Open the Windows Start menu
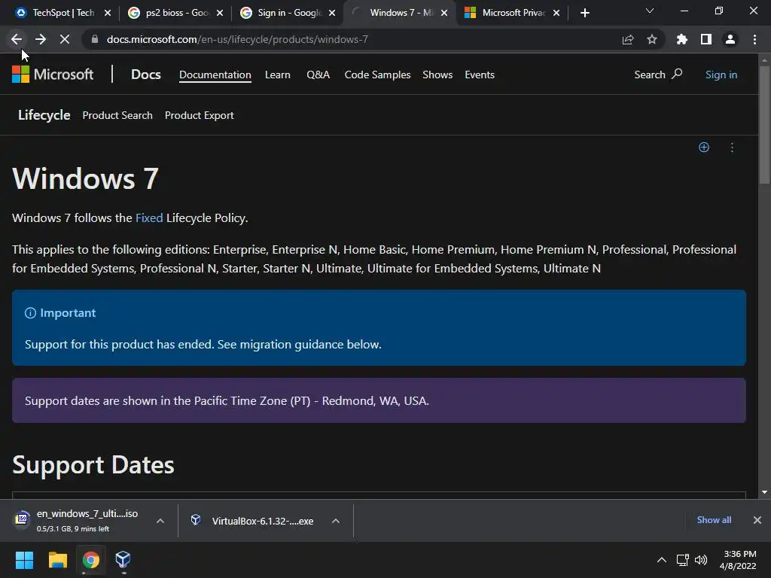 (x=24, y=560)
